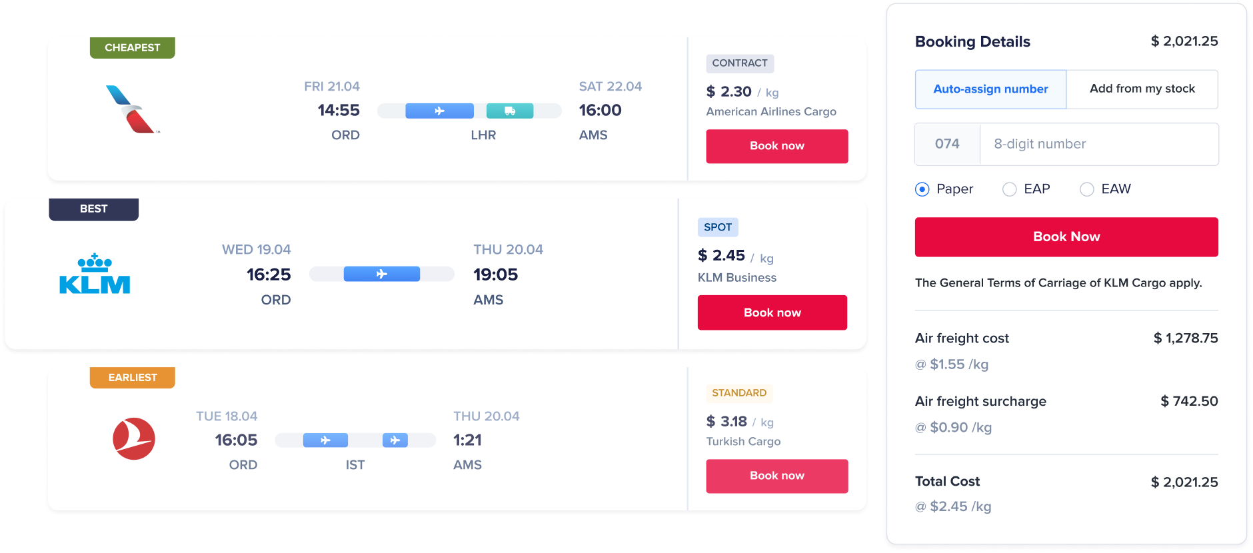Switch to the Add from my stock tab

[x=1142, y=89]
